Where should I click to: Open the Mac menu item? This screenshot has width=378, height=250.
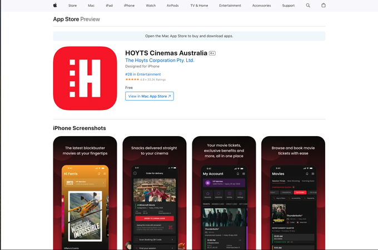click(91, 6)
